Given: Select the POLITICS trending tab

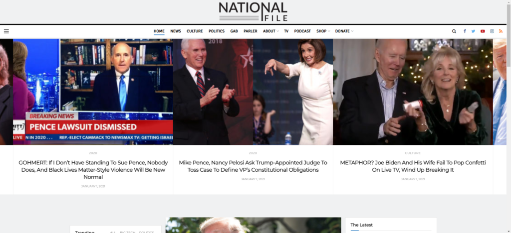Looking at the screenshot, I should click(x=146, y=232).
